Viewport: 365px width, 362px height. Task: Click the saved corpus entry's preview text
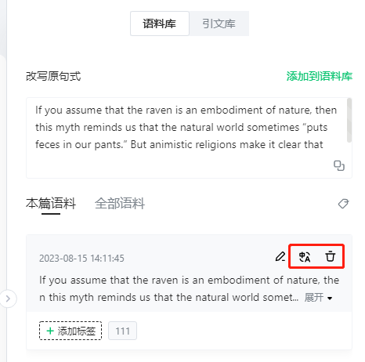(x=189, y=288)
